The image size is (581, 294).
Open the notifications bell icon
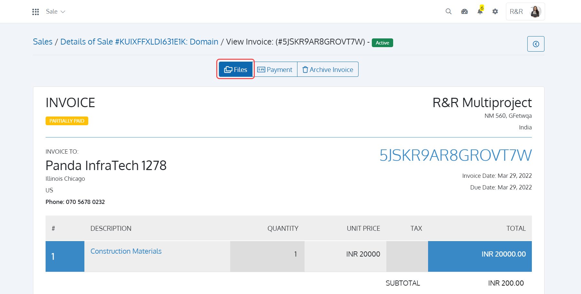[x=480, y=11]
